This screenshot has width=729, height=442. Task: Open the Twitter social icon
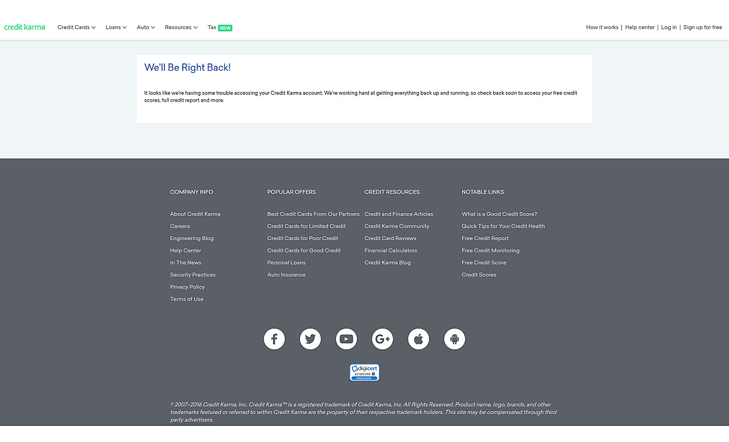point(310,339)
